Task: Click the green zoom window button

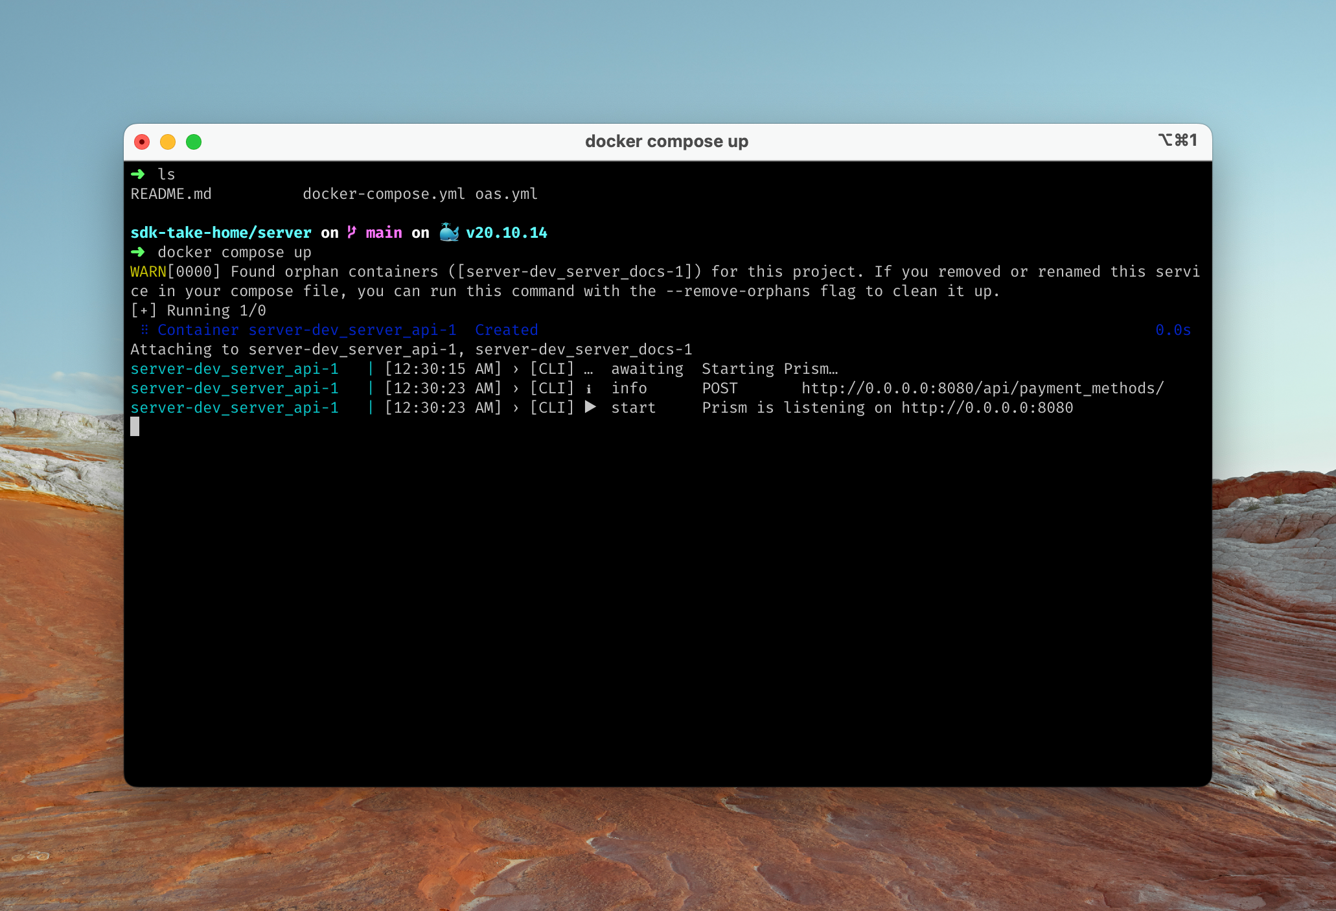Action: [194, 142]
